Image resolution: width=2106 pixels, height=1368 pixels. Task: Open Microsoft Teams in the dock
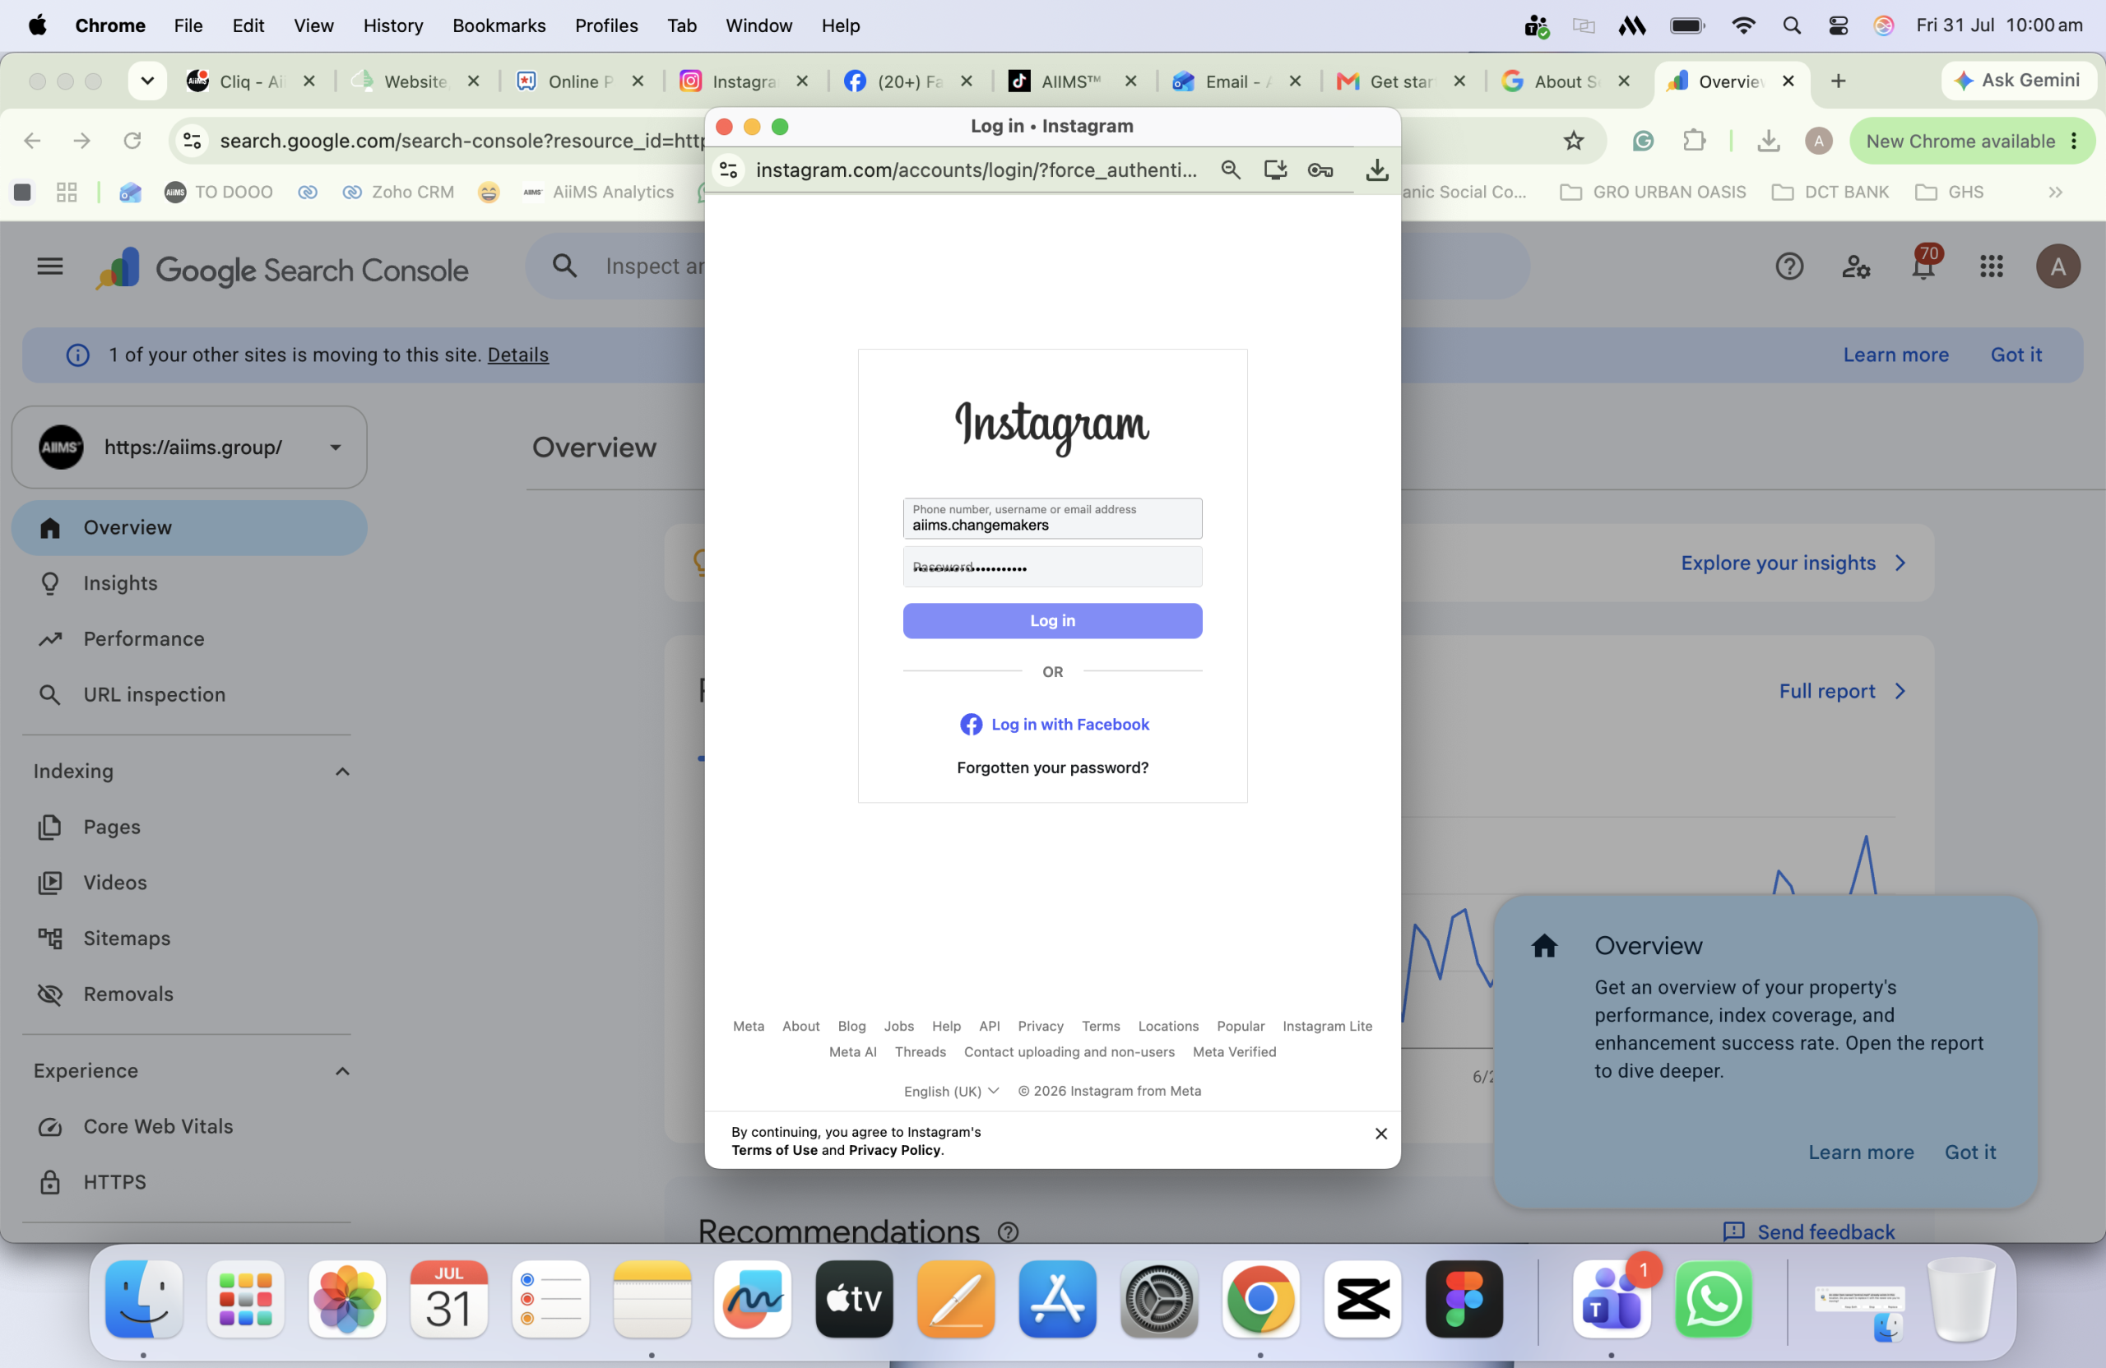point(1612,1299)
